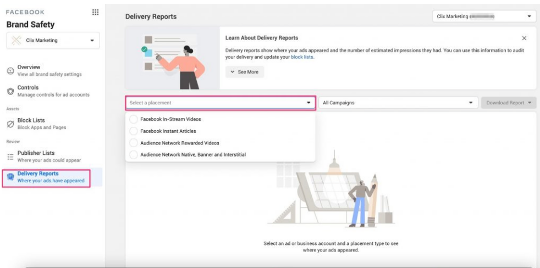
Task: Open Block Lists in the sidebar
Action: pos(52,124)
